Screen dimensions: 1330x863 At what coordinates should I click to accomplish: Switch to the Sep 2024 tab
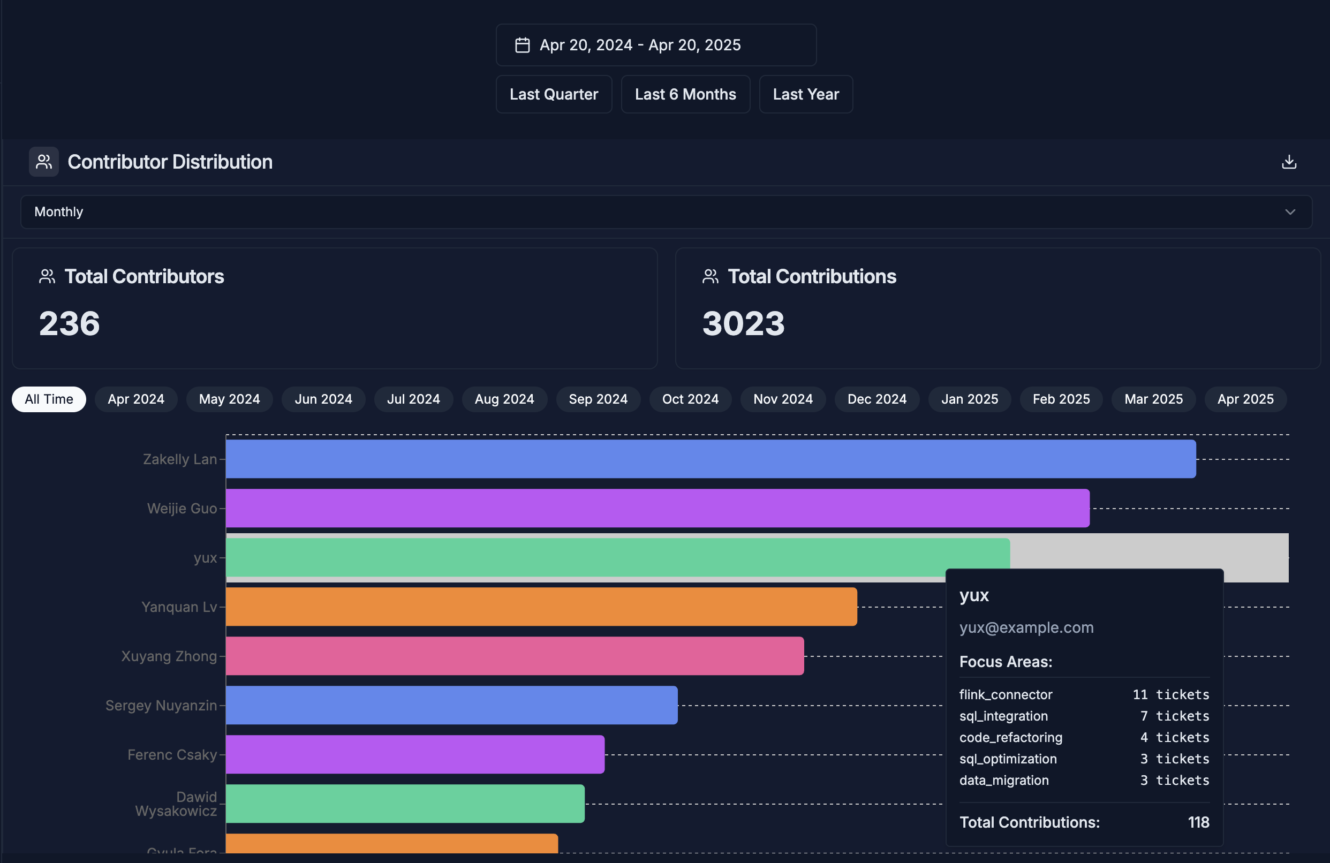pos(598,399)
